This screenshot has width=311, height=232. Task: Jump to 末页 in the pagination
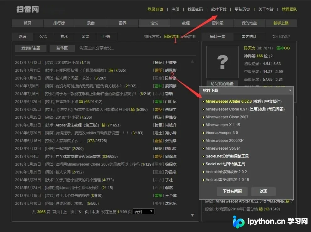click(x=95, y=212)
